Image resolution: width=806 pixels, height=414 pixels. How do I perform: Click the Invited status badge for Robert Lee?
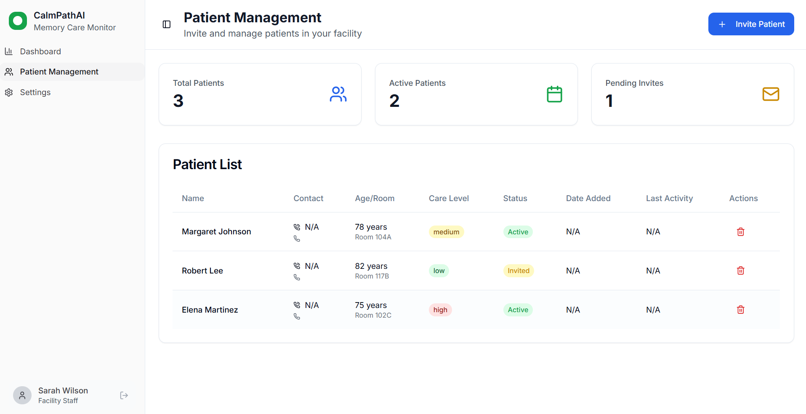pyautogui.click(x=518, y=271)
